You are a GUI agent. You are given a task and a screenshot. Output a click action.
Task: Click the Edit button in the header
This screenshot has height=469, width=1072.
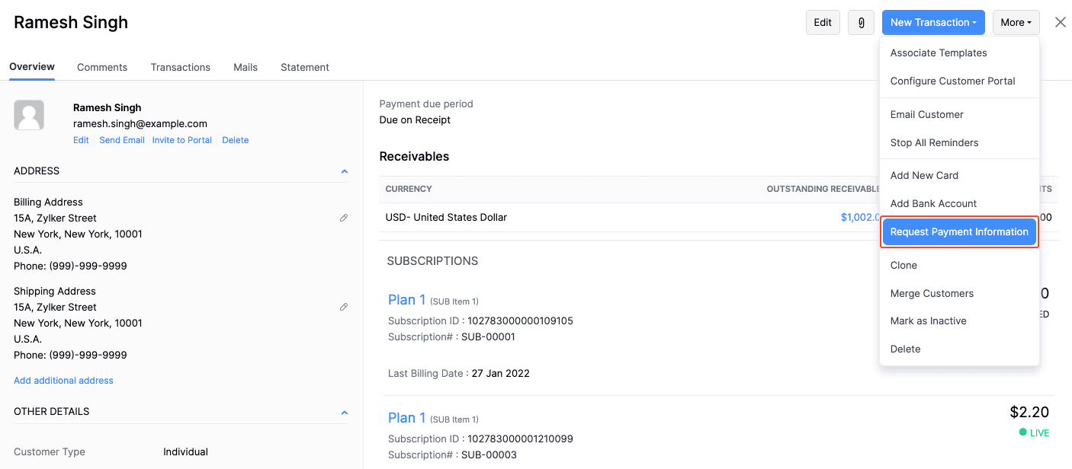(x=823, y=22)
